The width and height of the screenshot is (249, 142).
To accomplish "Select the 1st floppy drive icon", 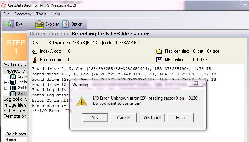I will click(13, 76).
